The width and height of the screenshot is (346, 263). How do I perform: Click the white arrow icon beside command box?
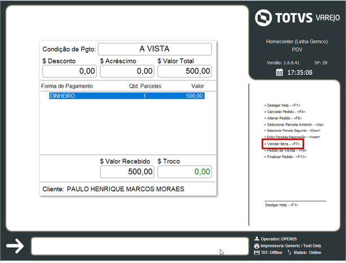[x=15, y=246]
